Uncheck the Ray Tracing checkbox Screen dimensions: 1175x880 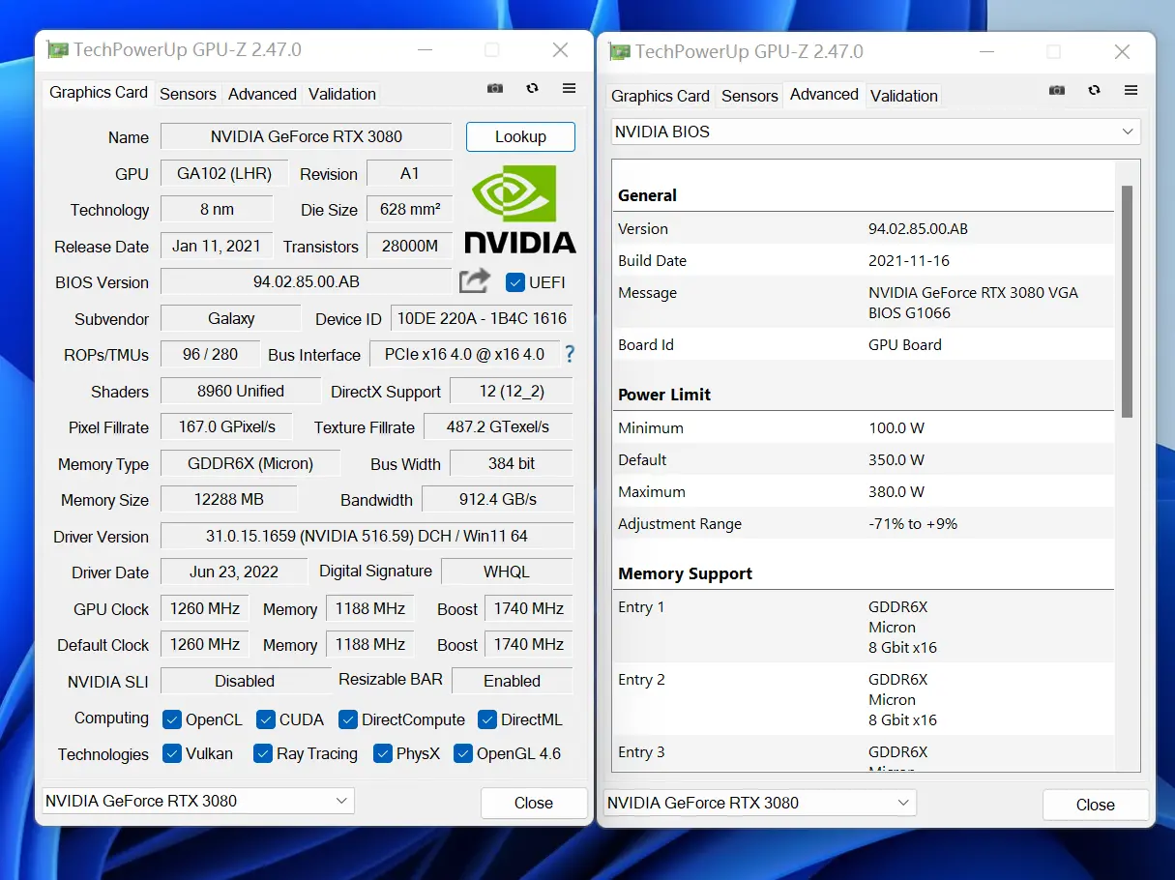263,753
